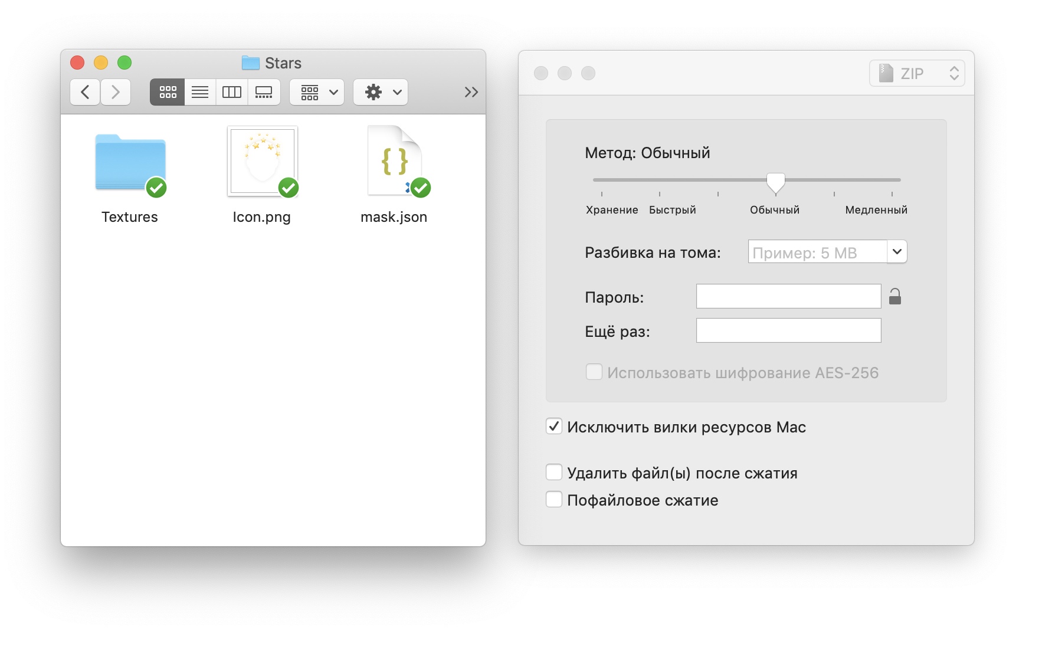Uncheck Исключить вилки ресурсов Mac
Screen dimensions: 1042x646
[x=553, y=426]
